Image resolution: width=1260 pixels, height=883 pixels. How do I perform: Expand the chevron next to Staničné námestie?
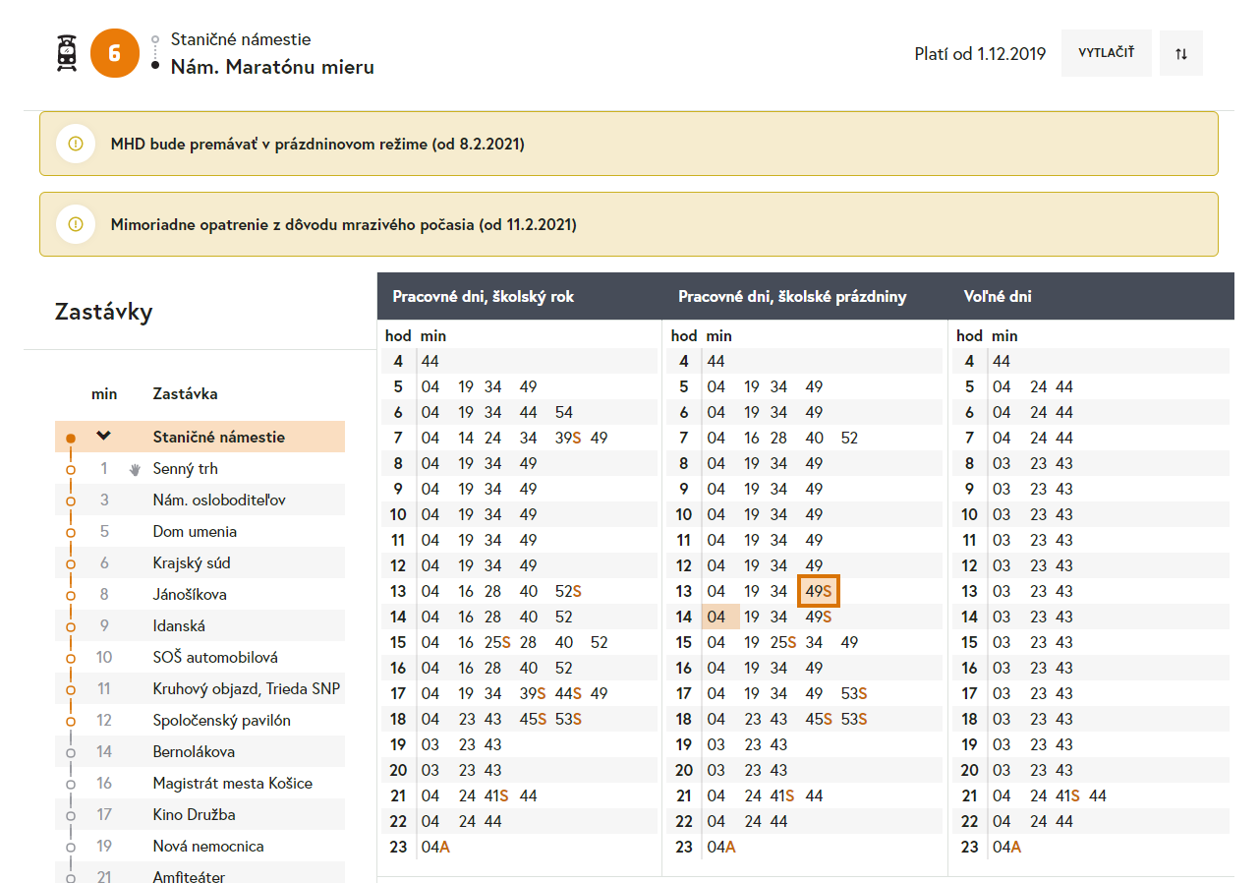tap(103, 437)
